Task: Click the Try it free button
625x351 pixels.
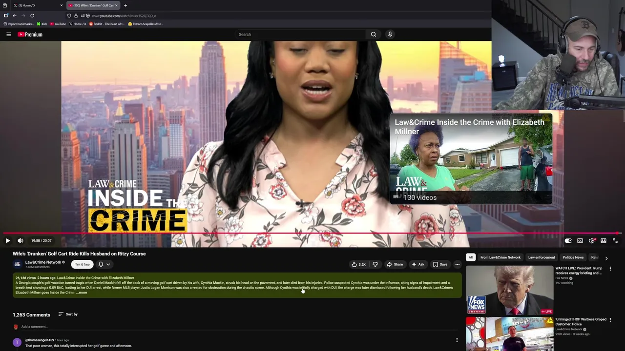Action: pyautogui.click(x=83, y=264)
